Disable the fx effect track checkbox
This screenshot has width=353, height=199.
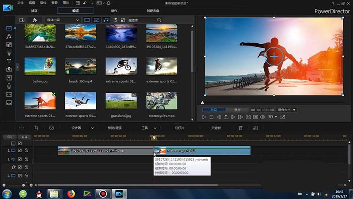[x=20, y=168]
